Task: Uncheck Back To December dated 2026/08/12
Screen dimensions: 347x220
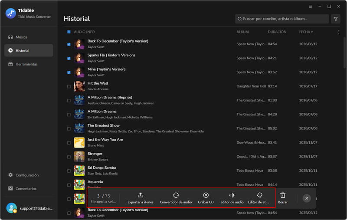Action: 69,44
